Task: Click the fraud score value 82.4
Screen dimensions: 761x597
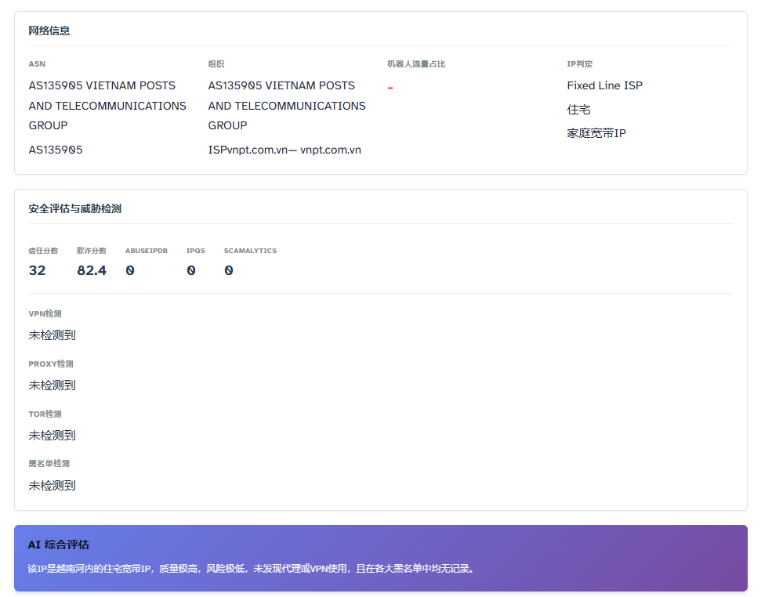Action: (x=92, y=270)
